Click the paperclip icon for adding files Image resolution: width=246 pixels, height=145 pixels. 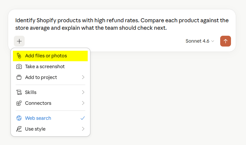click(19, 56)
